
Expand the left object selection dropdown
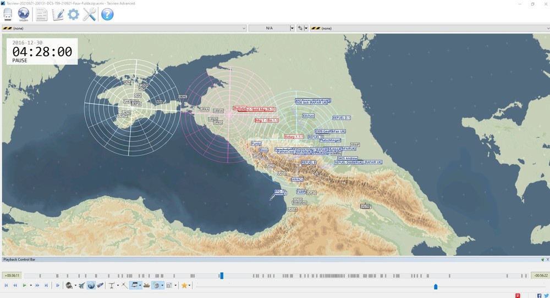(x=244, y=28)
